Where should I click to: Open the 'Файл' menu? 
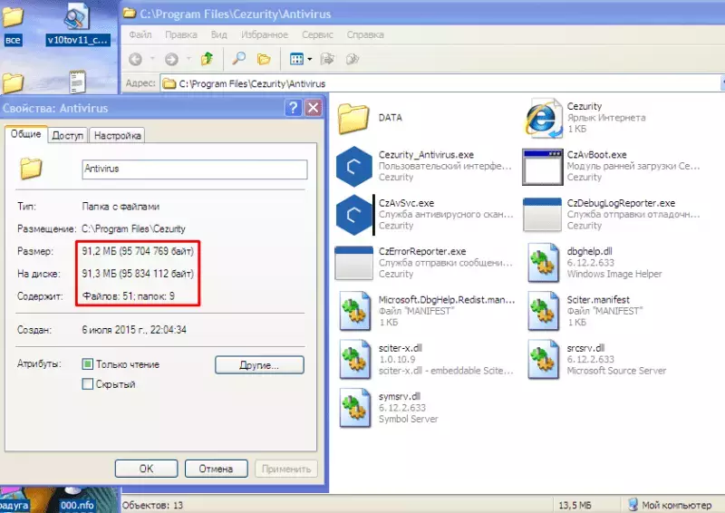tap(140, 34)
